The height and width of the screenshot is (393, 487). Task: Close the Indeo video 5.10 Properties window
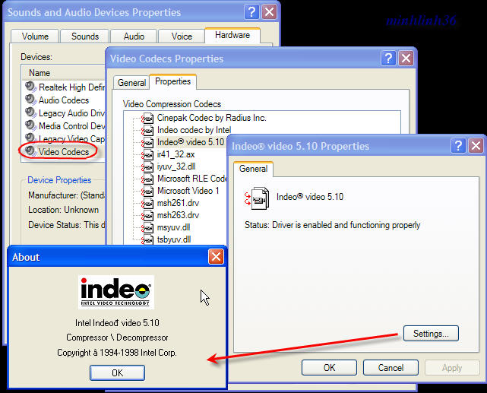pyautogui.click(x=476, y=146)
